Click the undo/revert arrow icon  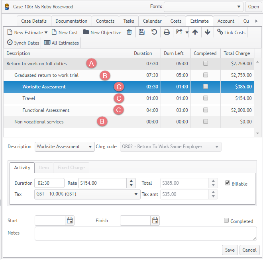pos(154,32)
